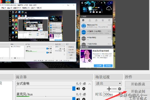The width and height of the screenshot is (150, 100).
Task: Add a scene transition with plus icon
Action: point(109,89)
